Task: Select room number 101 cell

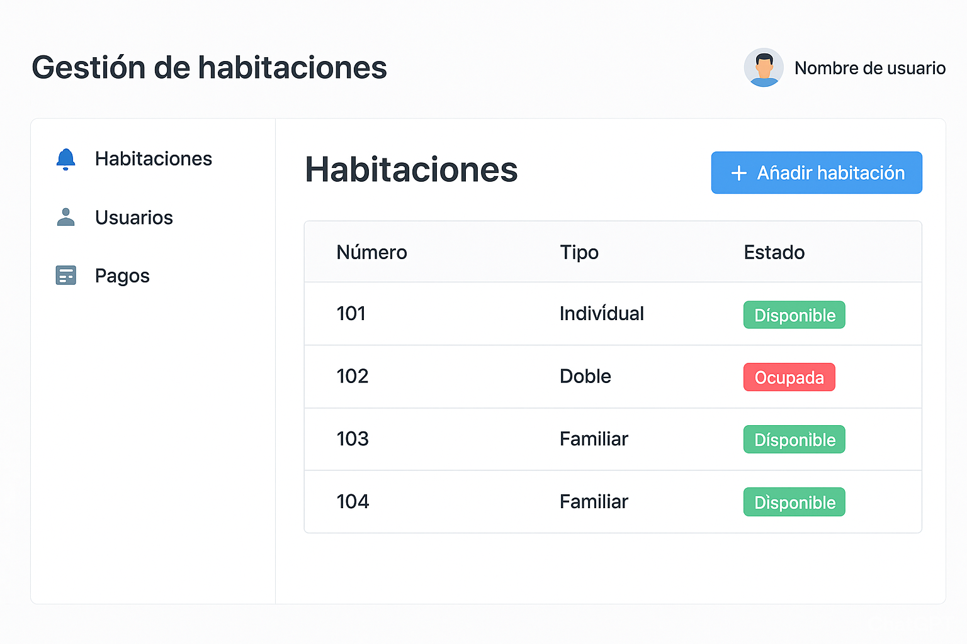Action: pyautogui.click(x=351, y=313)
